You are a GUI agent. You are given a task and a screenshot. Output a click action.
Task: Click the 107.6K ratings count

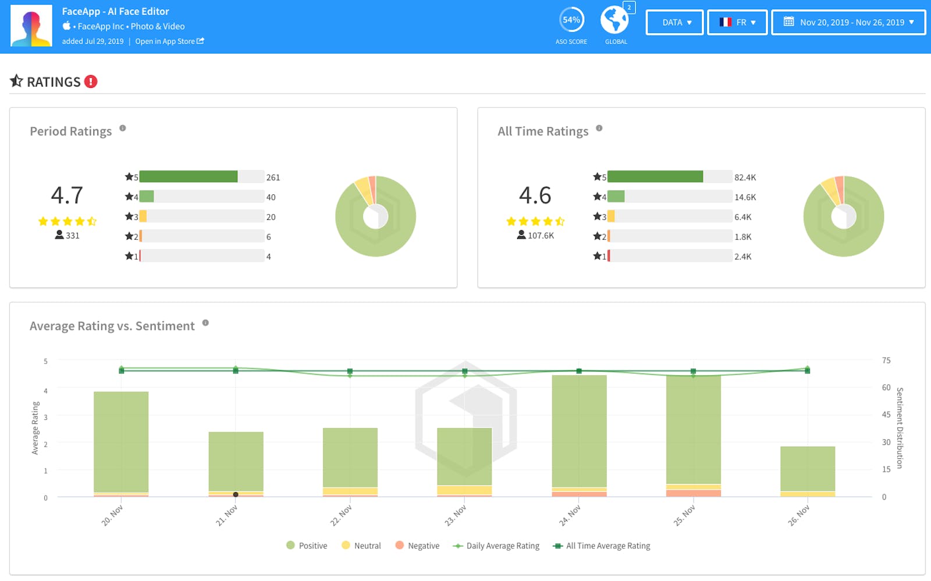(541, 236)
